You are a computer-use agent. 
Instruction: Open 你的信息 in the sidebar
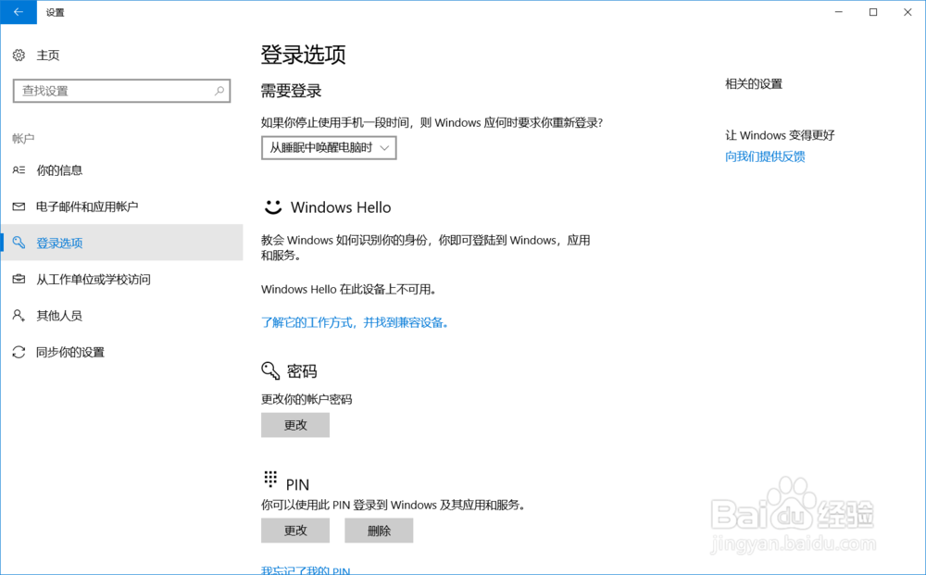pos(59,170)
